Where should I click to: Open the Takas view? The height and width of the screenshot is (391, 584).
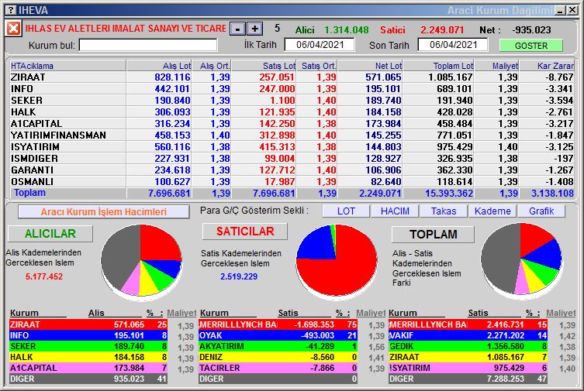pos(443,211)
